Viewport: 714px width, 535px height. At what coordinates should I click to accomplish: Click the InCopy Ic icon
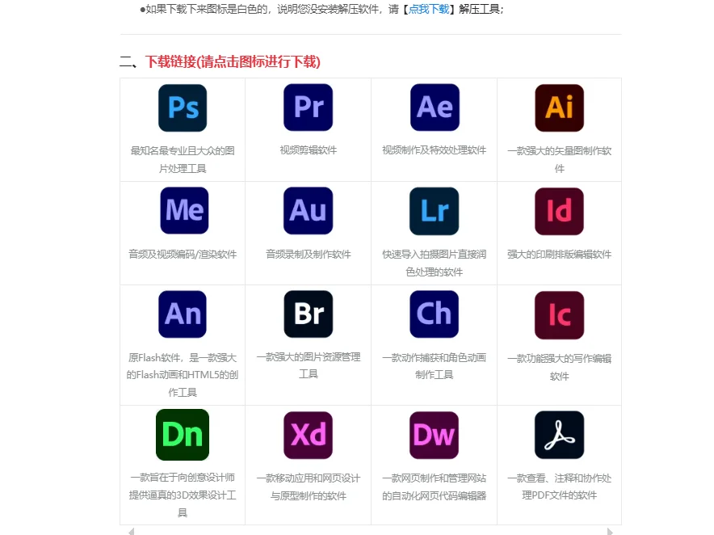click(x=560, y=314)
